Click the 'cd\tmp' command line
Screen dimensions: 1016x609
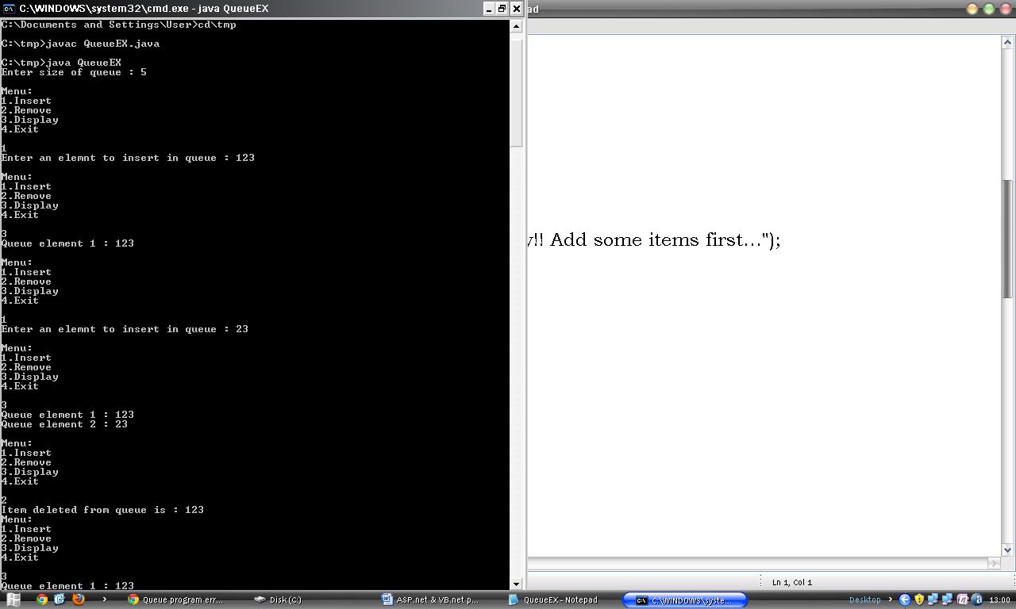click(119, 25)
